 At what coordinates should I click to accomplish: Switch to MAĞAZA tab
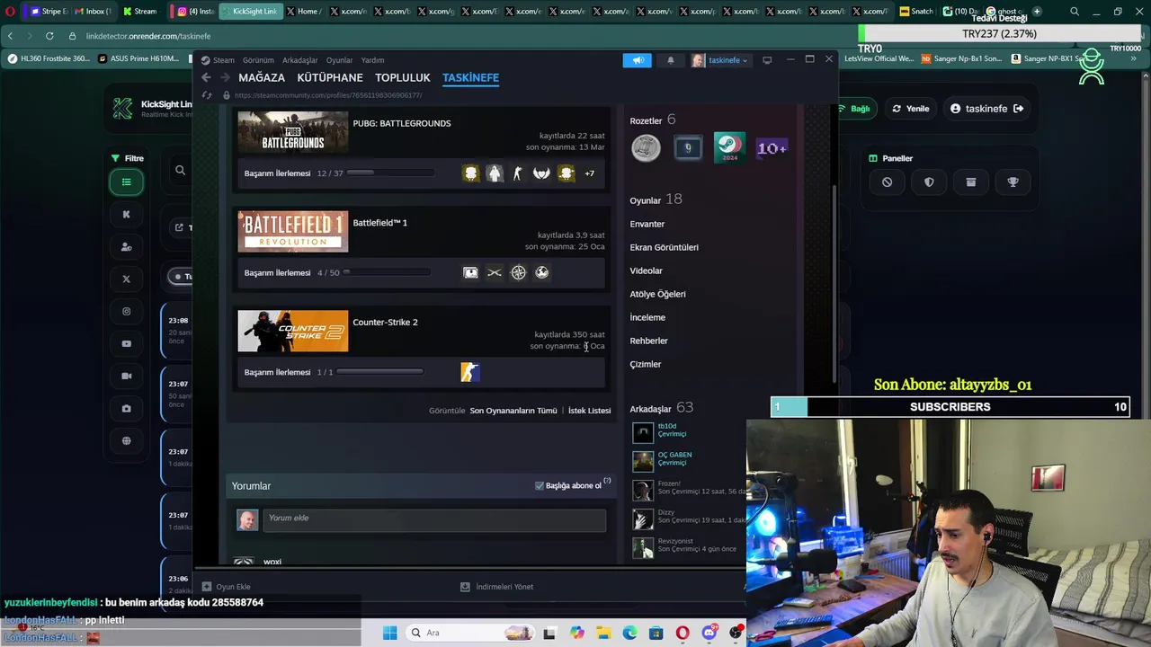click(x=262, y=77)
